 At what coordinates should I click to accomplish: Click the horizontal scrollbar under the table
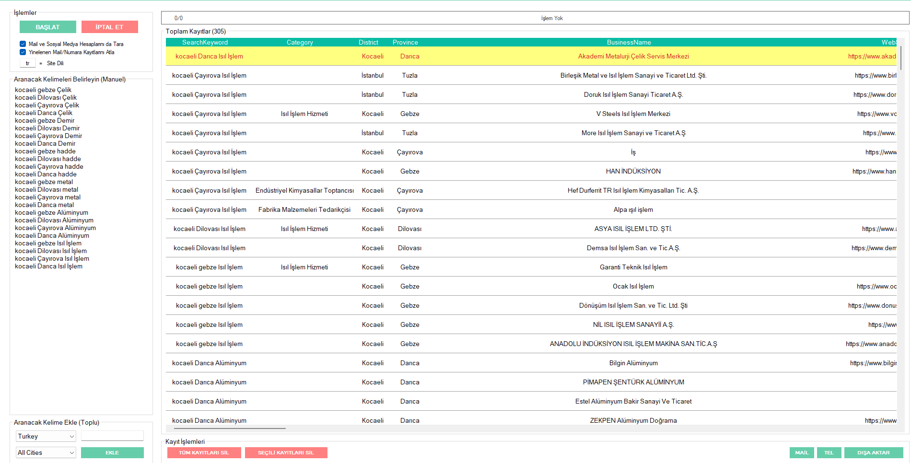tap(230, 428)
